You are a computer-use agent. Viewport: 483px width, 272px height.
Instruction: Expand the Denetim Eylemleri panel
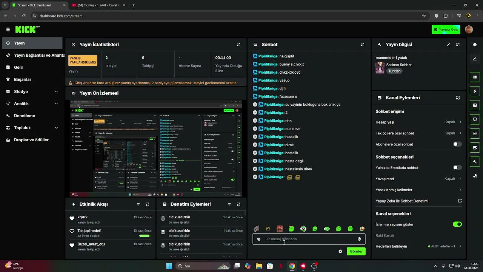coord(238,204)
